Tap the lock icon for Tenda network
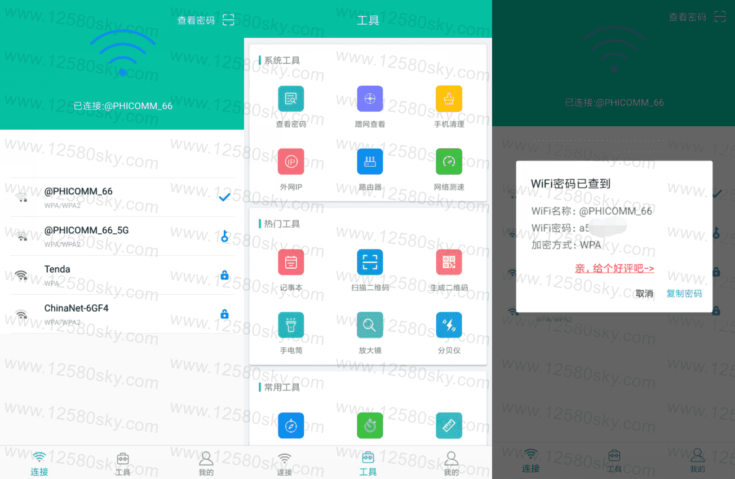Image resolution: width=735 pixels, height=479 pixels. [x=224, y=275]
